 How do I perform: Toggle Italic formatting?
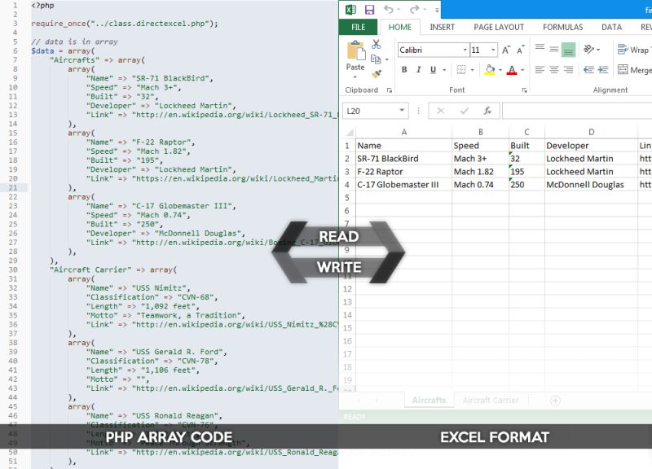pos(418,70)
